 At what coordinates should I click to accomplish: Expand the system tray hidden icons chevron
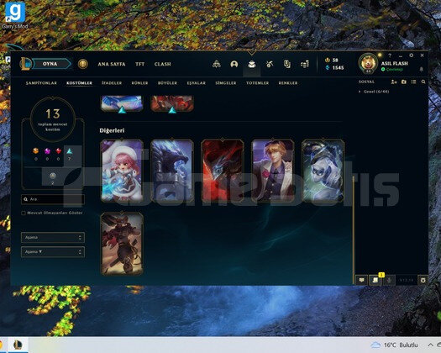point(430,345)
